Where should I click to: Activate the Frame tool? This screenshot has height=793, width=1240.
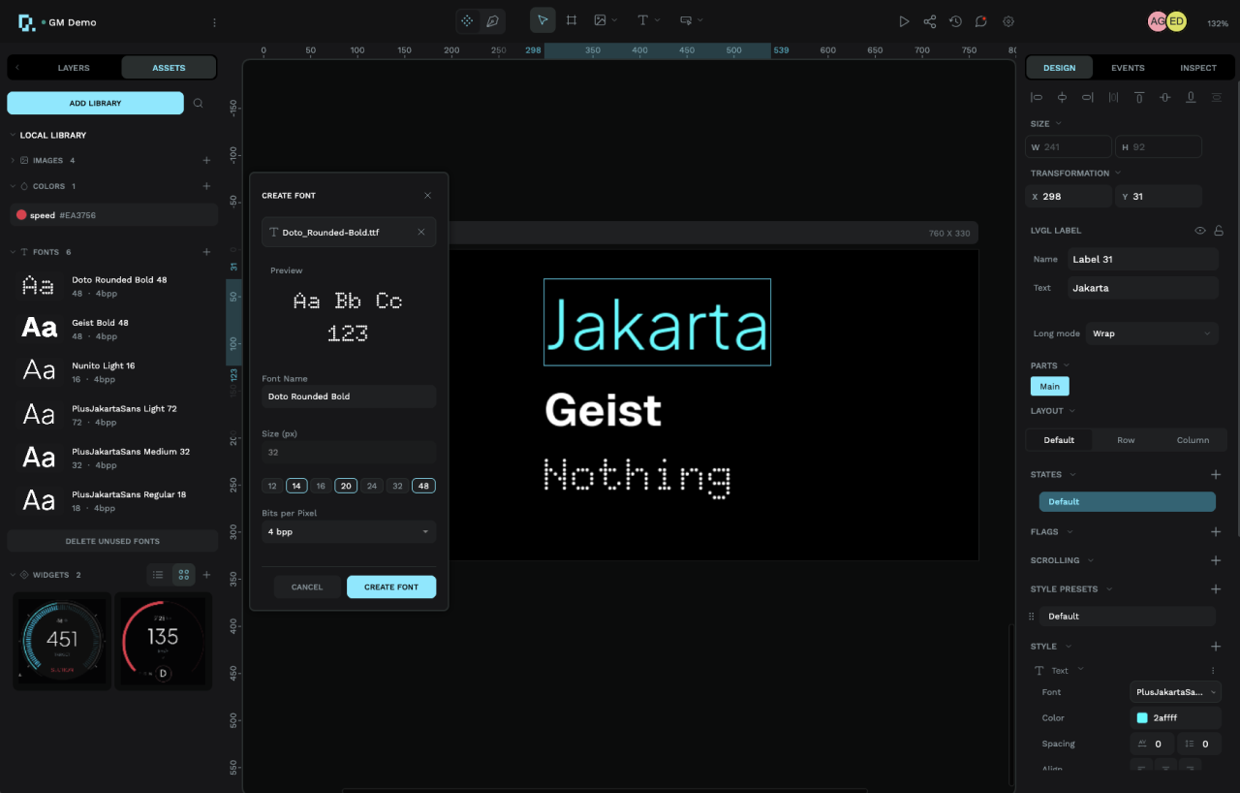[x=572, y=19]
